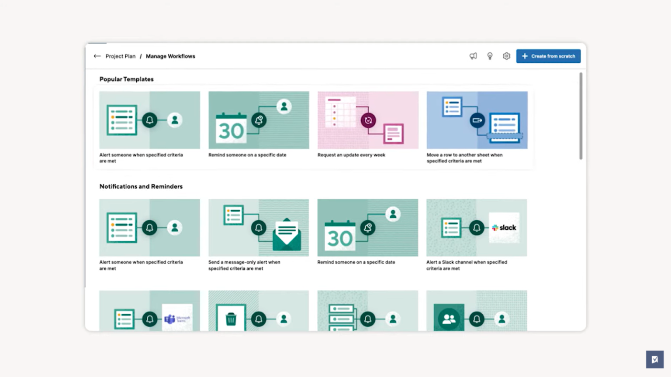Open announcements via the megaphone icon

tap(473, 56)
